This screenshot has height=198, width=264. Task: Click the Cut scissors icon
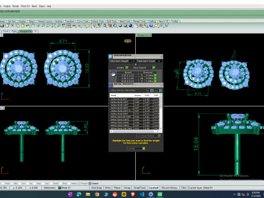click(13, 26)
